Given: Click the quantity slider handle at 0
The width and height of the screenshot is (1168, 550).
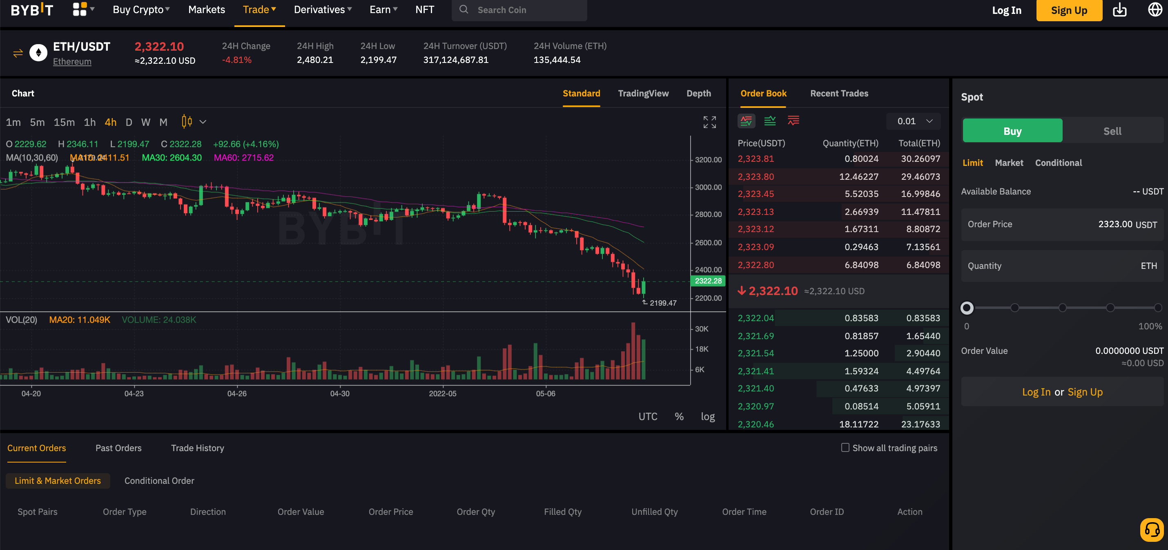Looking at the screenshot, I should 967,308.
